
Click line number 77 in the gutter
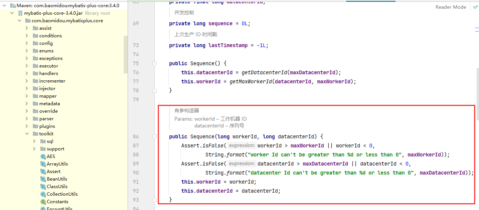point(136,81)
